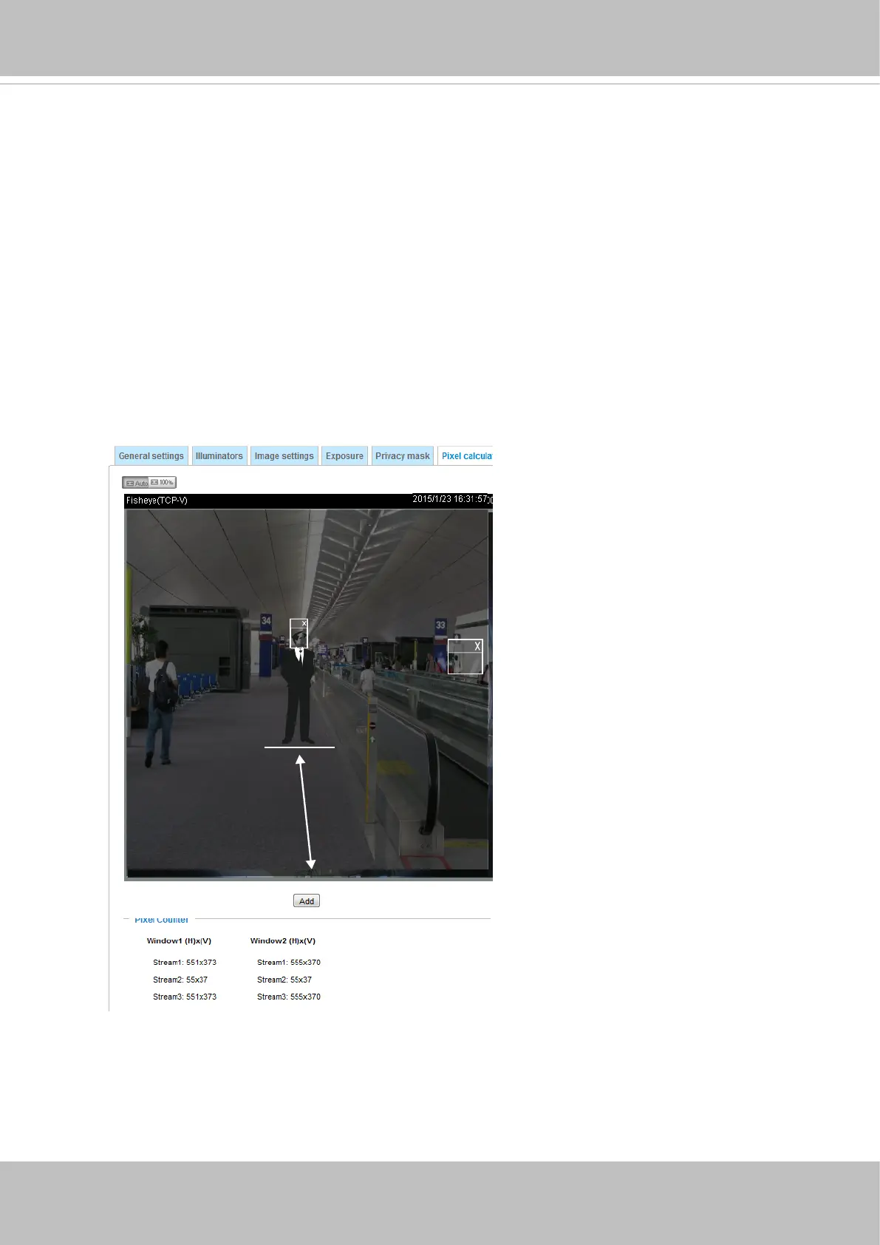880x1245 pixels.
Task: Close the small window over the man's face
Action: (304, 624)
